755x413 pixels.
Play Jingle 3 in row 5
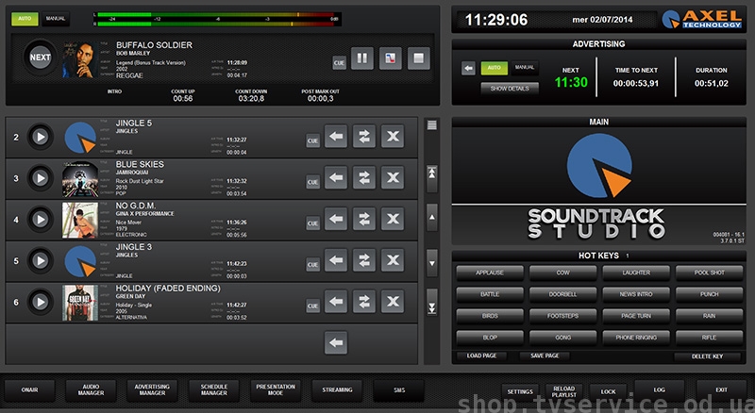(41, 260)
